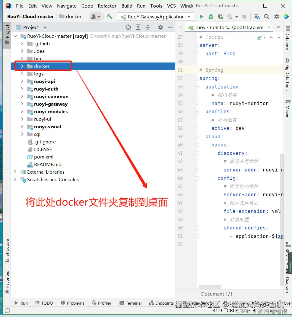This screenshot has height=317, width=292.
Task: Open the Endpoints tool window
Action: coord(161,303)
